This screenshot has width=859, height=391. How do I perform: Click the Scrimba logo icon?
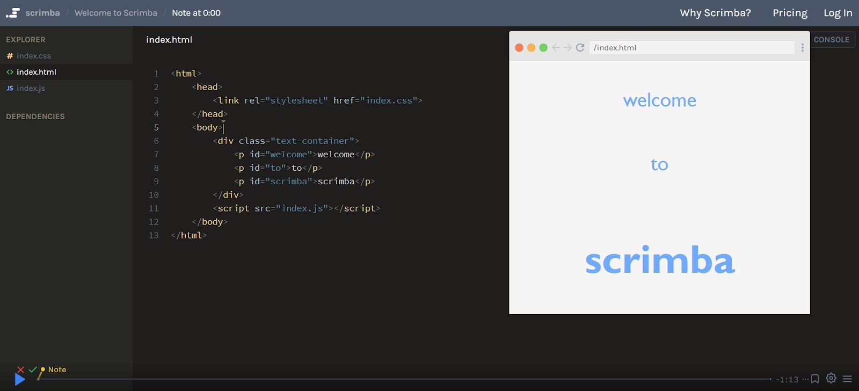point(13,13)
